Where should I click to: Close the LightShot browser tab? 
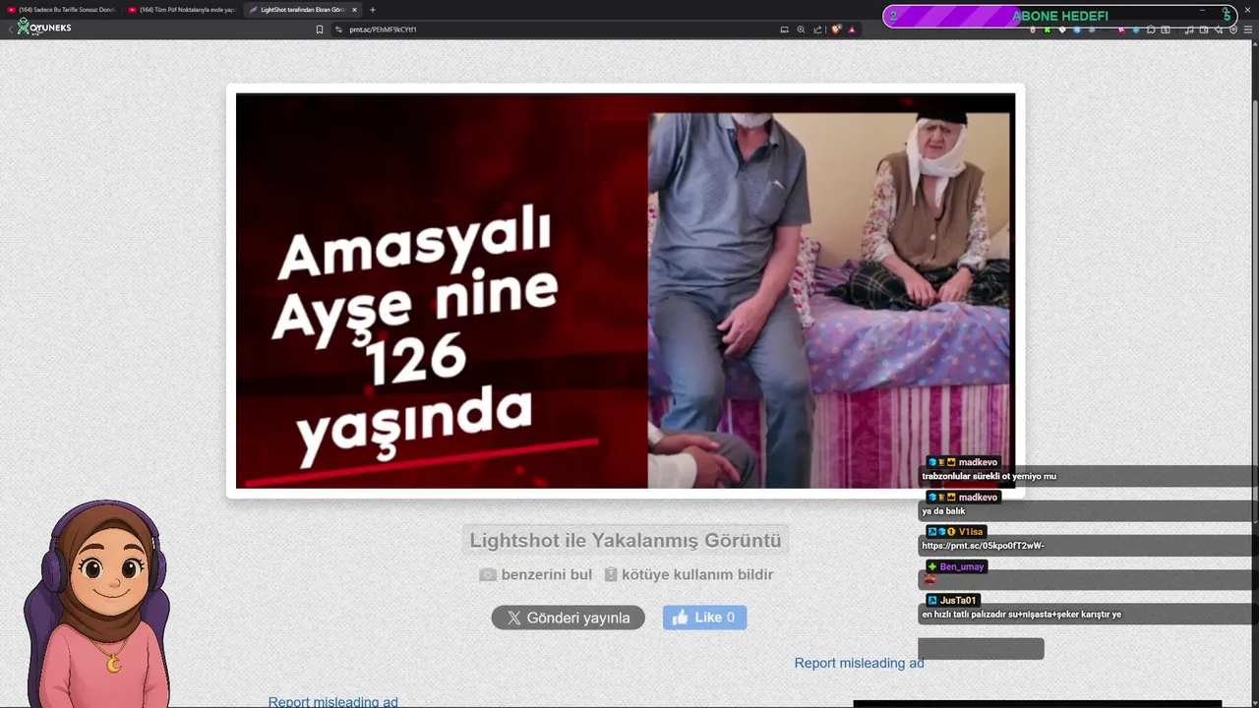(354, 10)
